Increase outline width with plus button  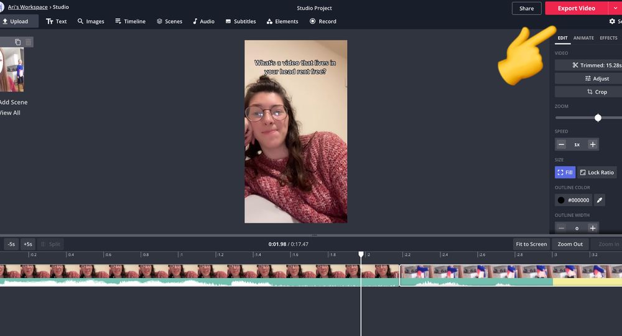593,228
